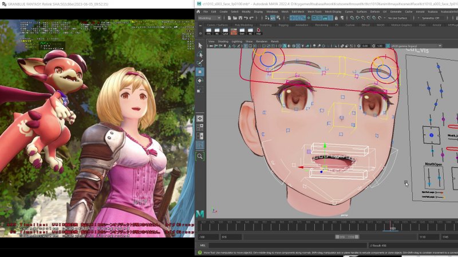
Task: Toggle the Outliner layout button
Action: coord(200,145)
